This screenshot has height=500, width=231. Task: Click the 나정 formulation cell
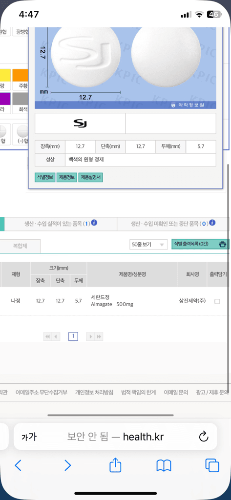click(x=15, y=301)
